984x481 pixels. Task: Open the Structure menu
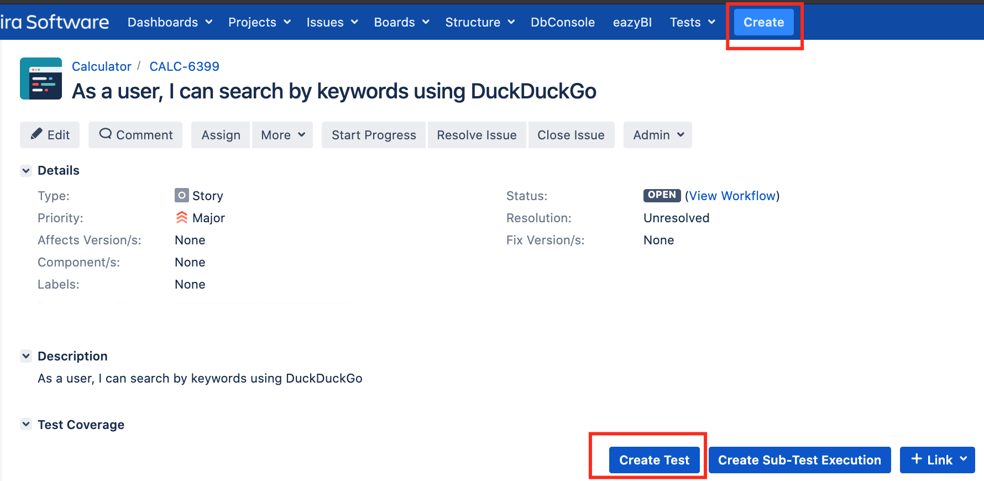(480, 22)
